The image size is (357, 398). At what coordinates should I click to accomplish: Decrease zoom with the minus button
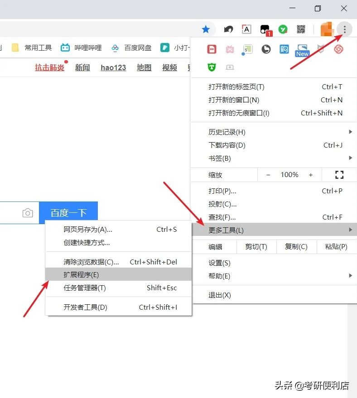(268, 175)
